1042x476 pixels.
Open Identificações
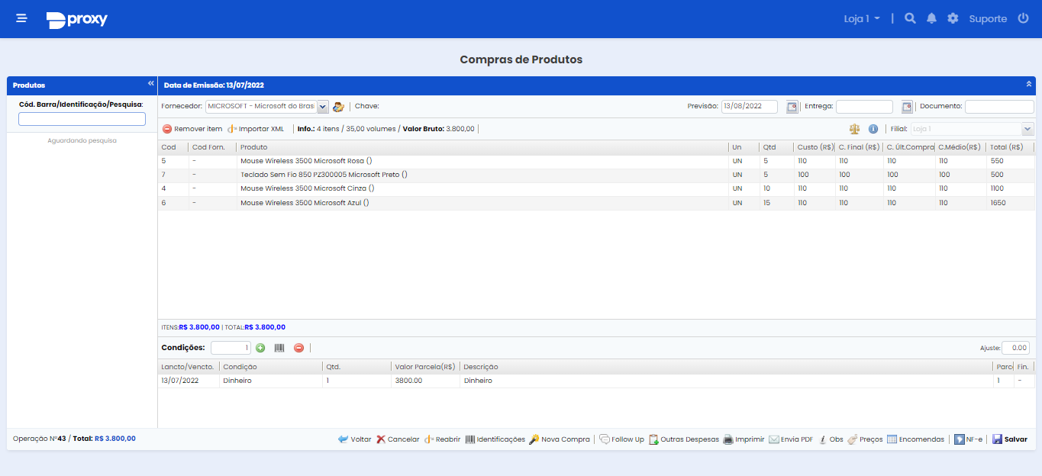[x=495, y=439]
